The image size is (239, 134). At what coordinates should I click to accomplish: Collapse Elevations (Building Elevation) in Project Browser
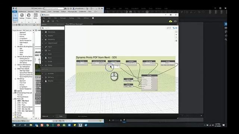[15, 47]
